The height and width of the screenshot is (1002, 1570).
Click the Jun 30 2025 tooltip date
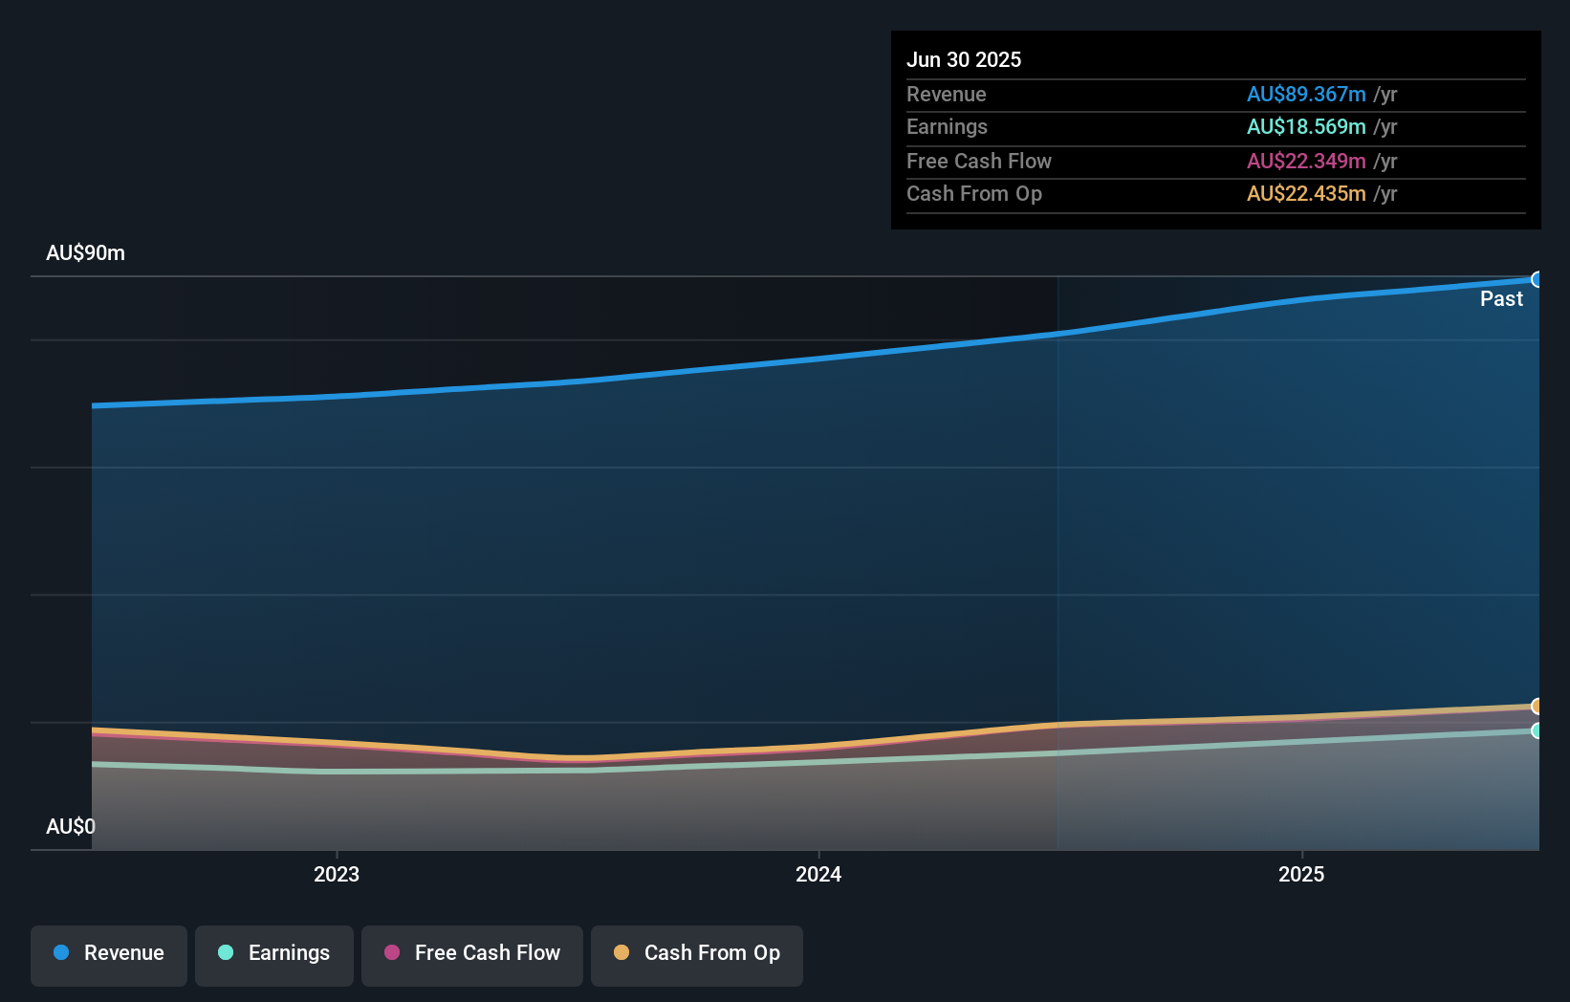click(964, 59)
